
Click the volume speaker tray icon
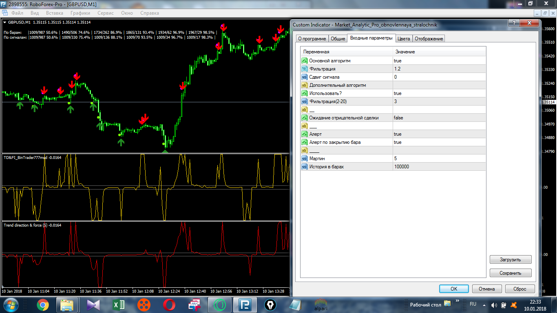point(494,305)
